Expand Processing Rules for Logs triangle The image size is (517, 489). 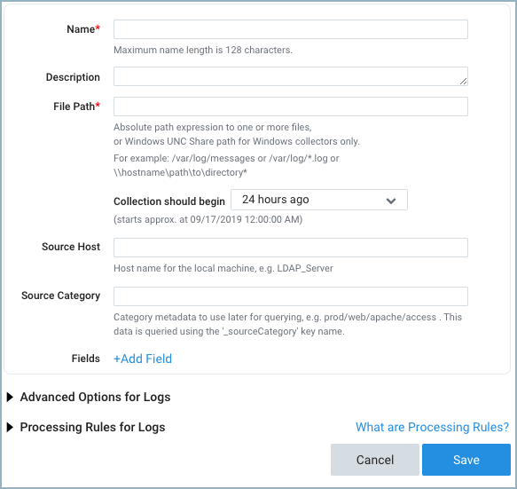(x=11, y=427)
